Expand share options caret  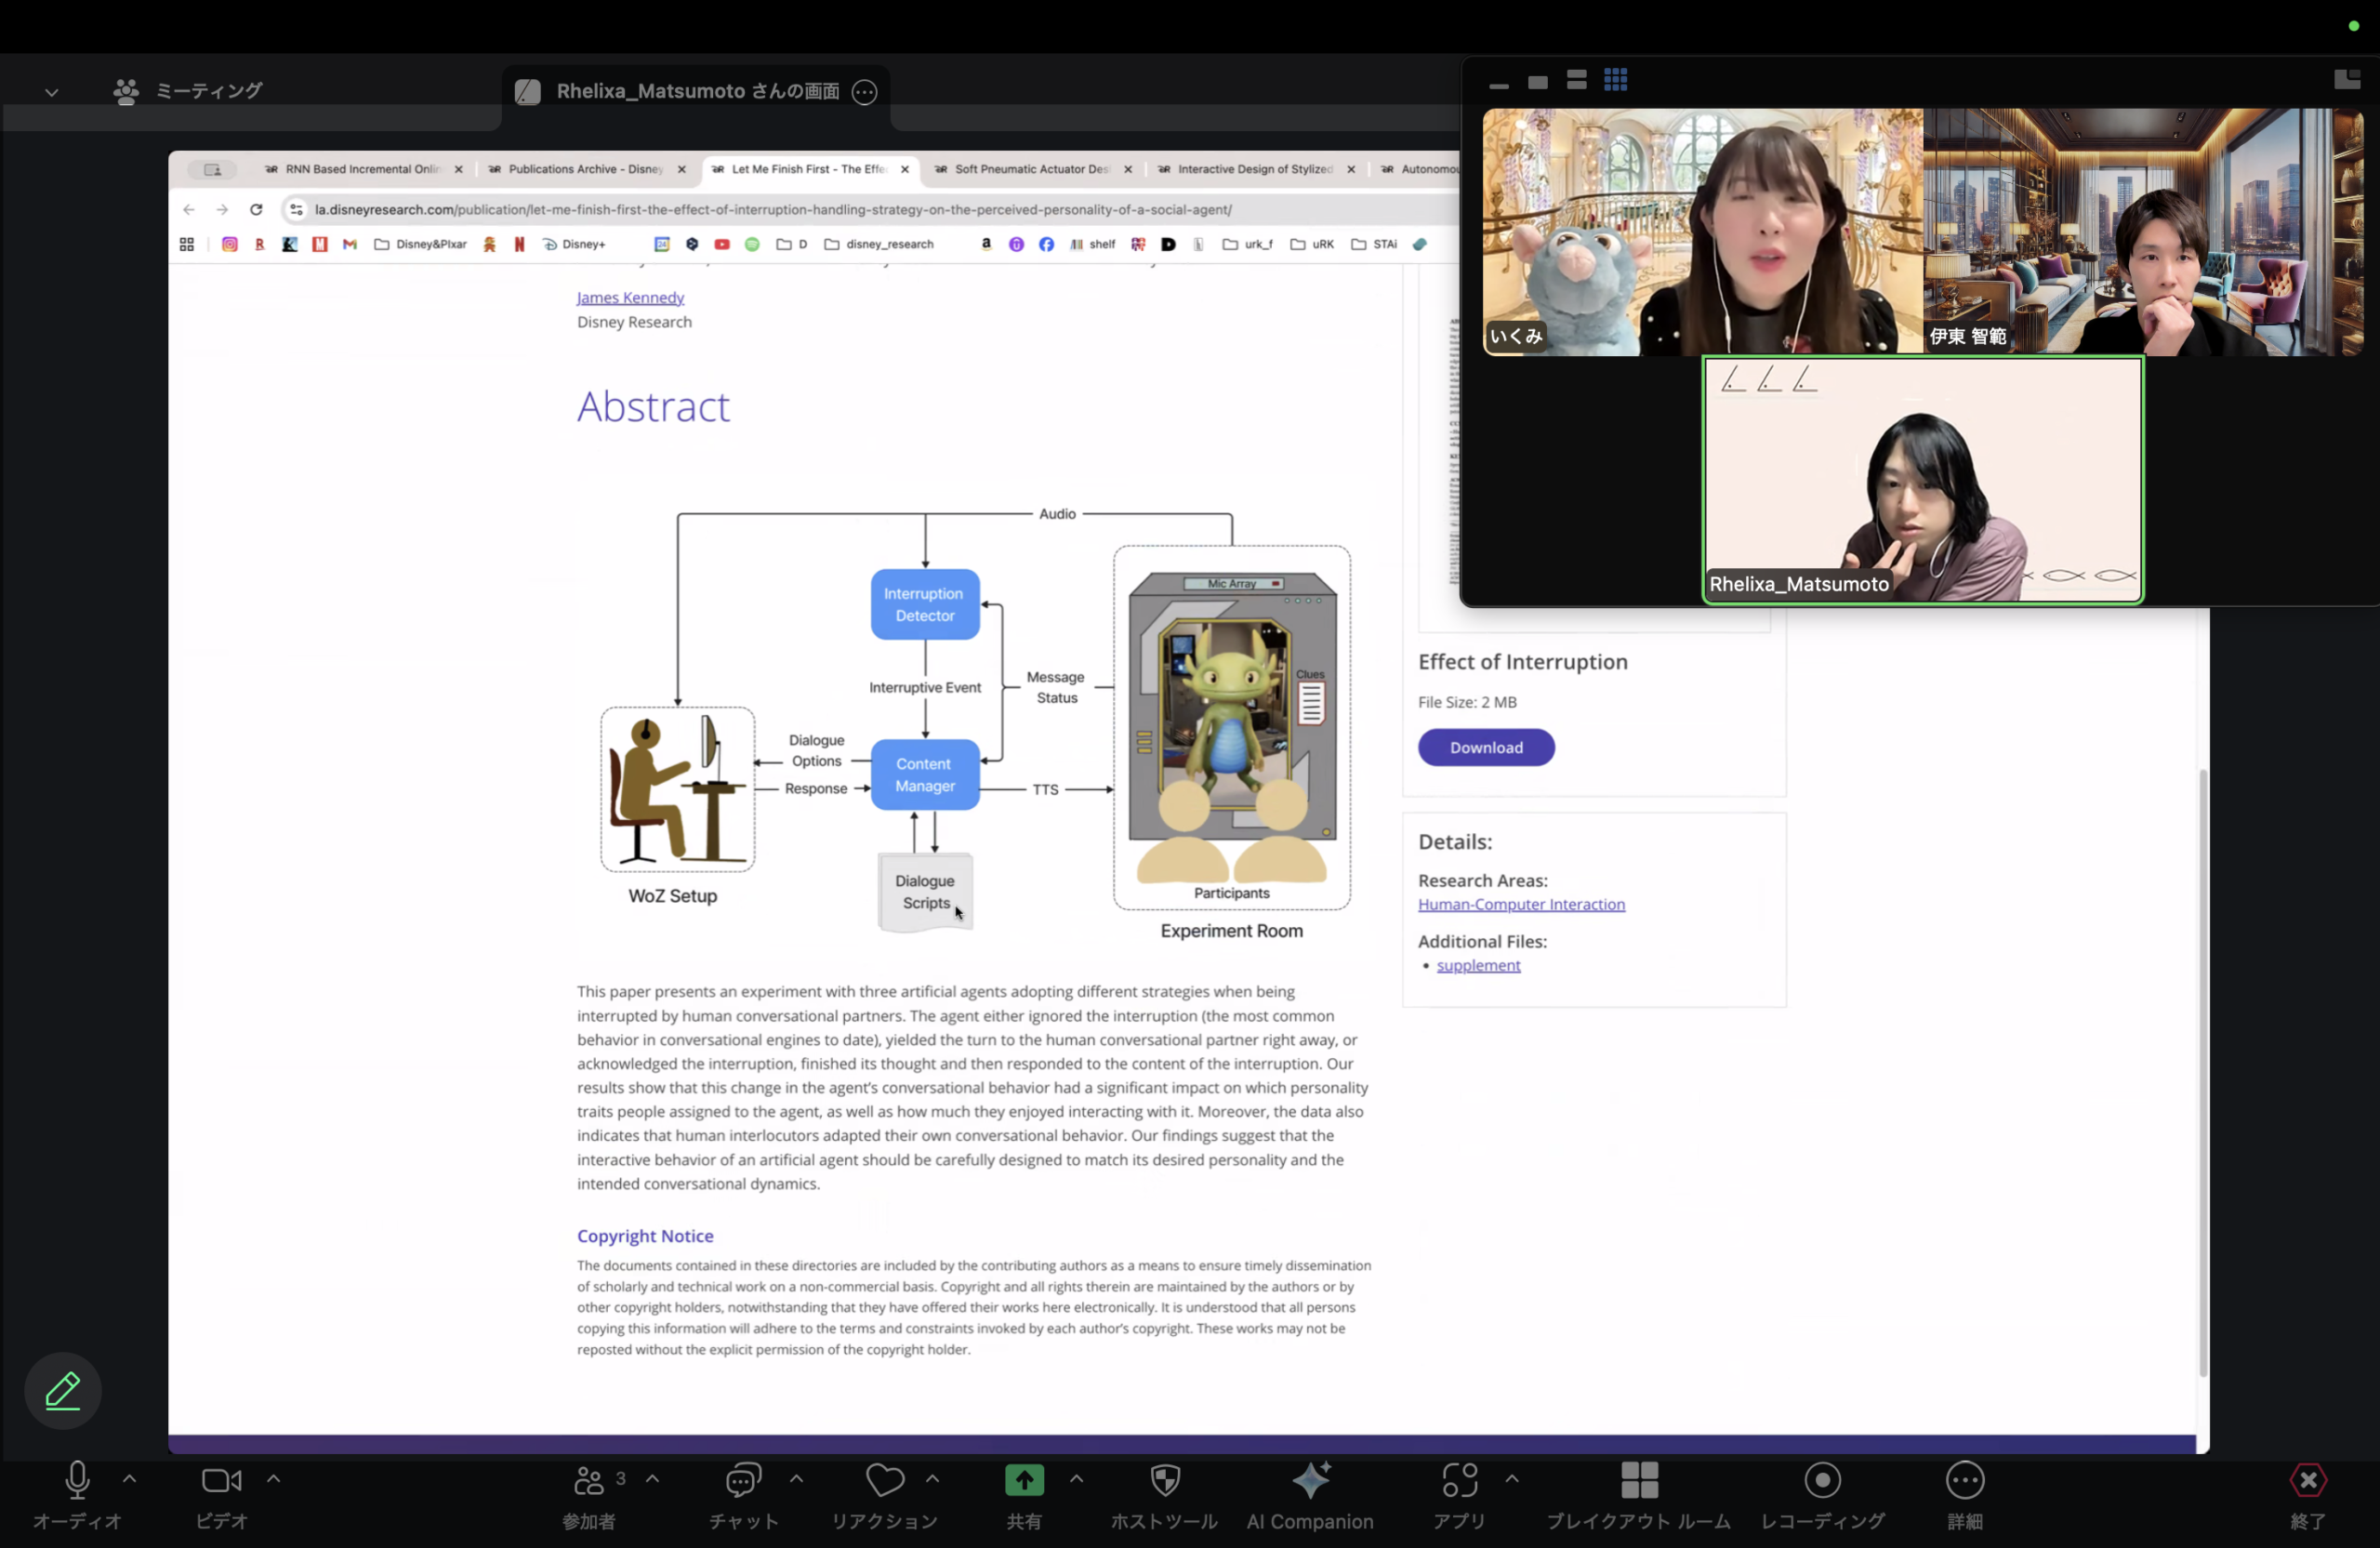tap(1076, 1478)
